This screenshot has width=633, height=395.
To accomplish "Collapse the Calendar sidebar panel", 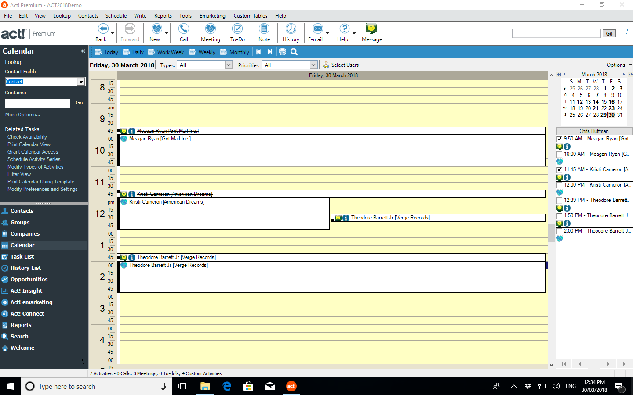I will coord(83,51).
